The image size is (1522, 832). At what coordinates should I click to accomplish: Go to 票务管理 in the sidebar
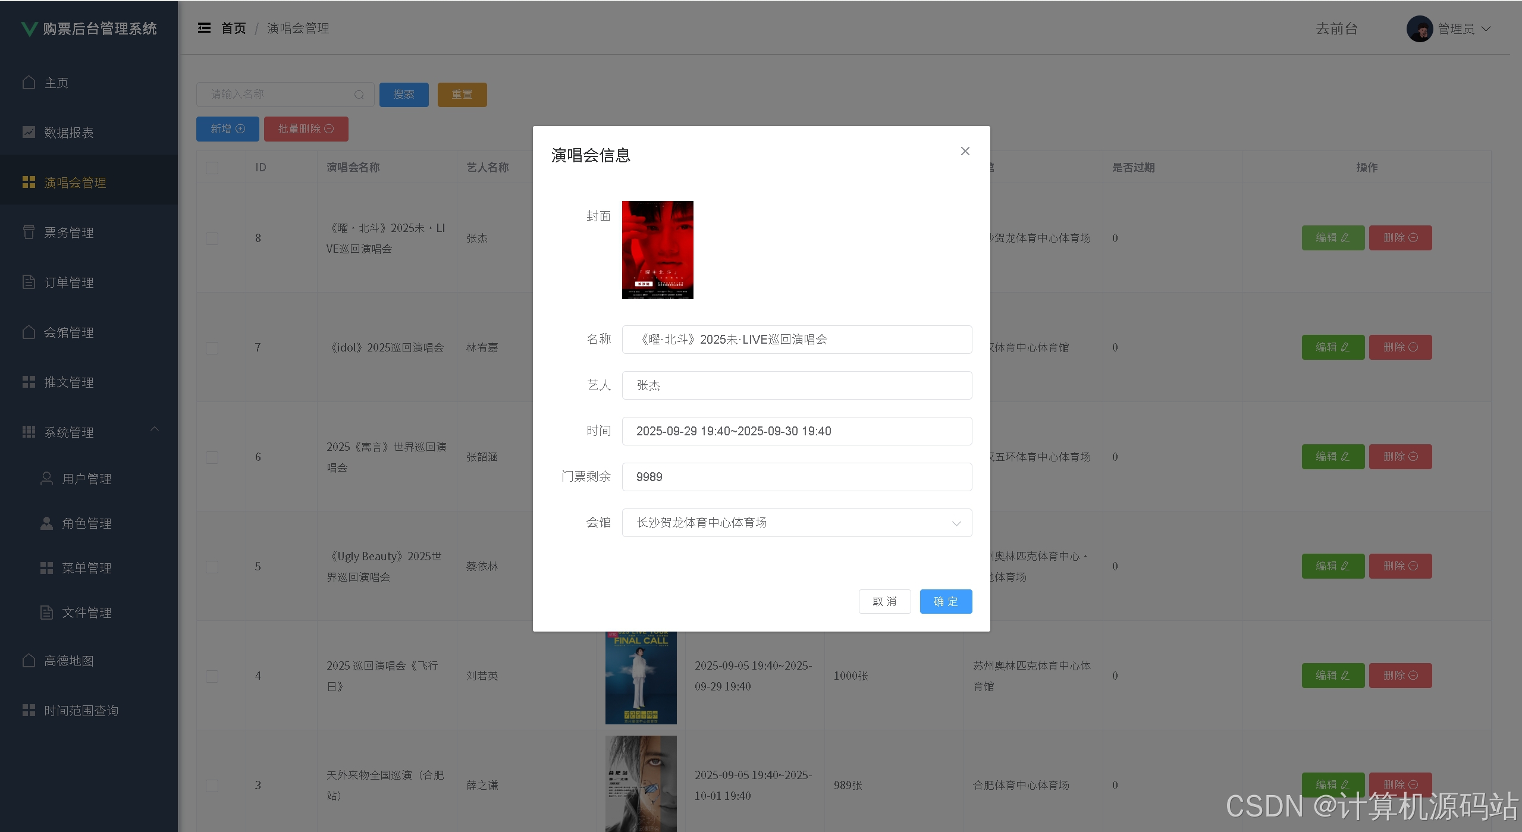(89, 233)
